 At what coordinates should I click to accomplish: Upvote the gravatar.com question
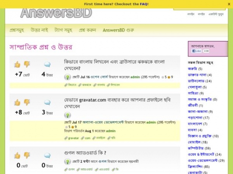point(17,102)
